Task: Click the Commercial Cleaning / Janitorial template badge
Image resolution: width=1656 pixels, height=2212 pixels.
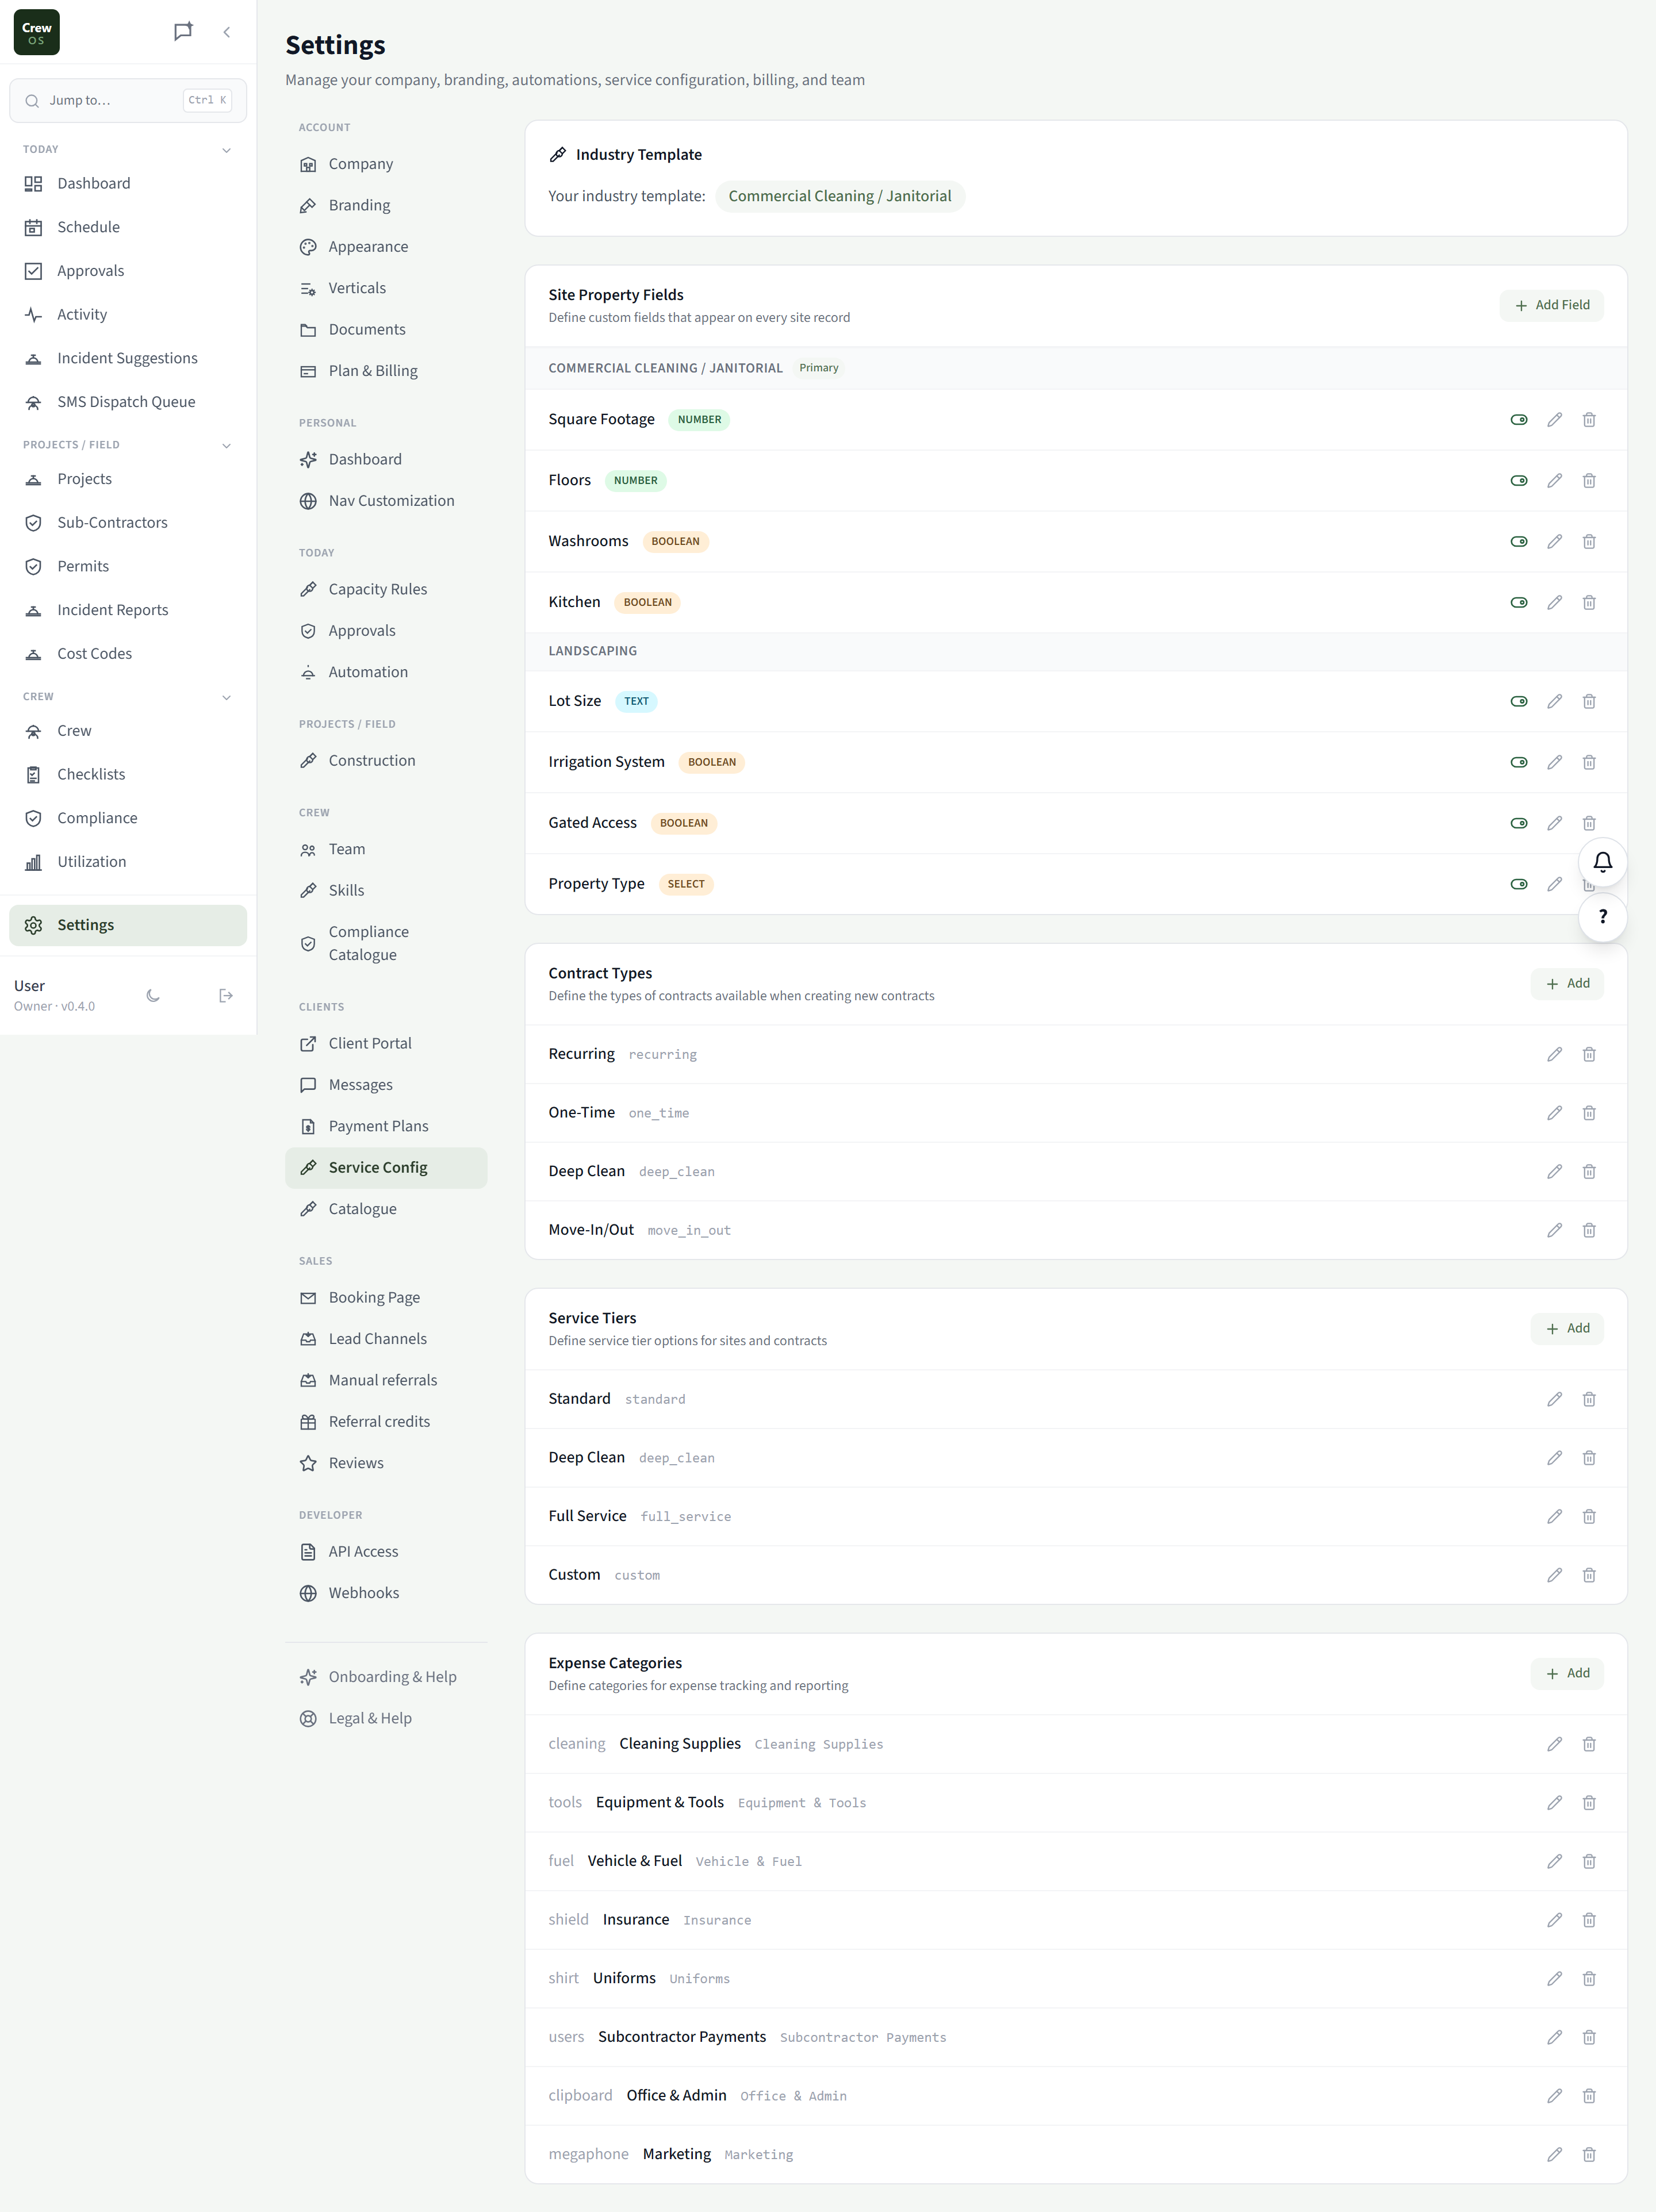Action: pos(840,196)
